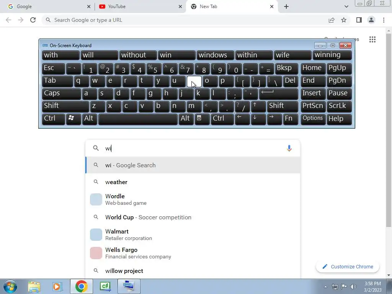Open the Chrome profile avatar
The image size is (392, 294).
tap(371, 20)
